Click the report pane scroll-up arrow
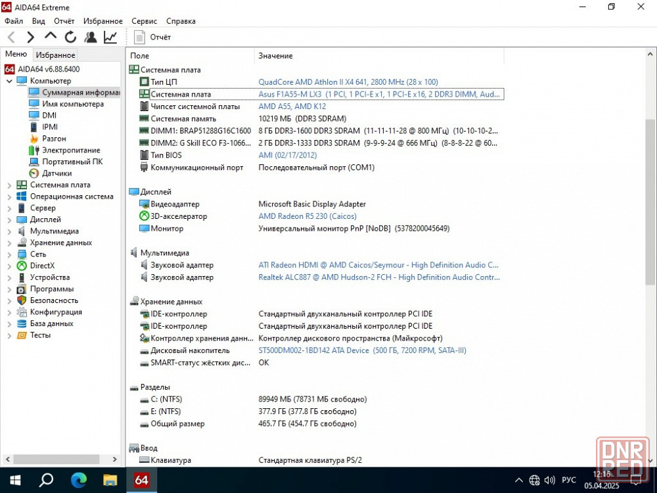 650,54
